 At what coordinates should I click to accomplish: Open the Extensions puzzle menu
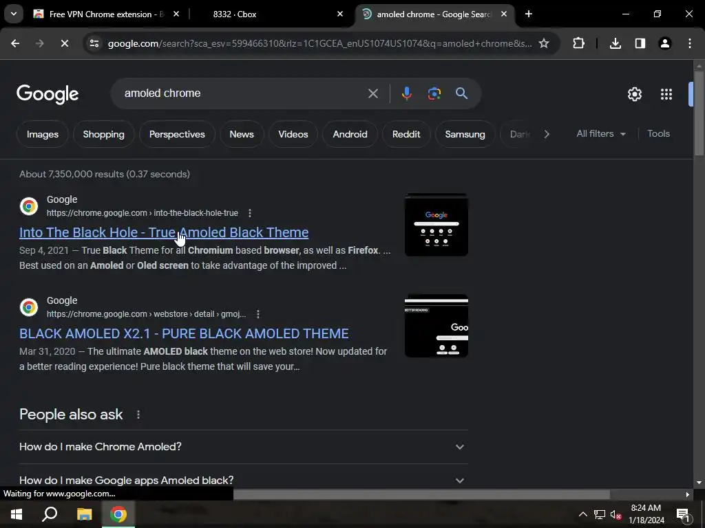coord(578,43)
